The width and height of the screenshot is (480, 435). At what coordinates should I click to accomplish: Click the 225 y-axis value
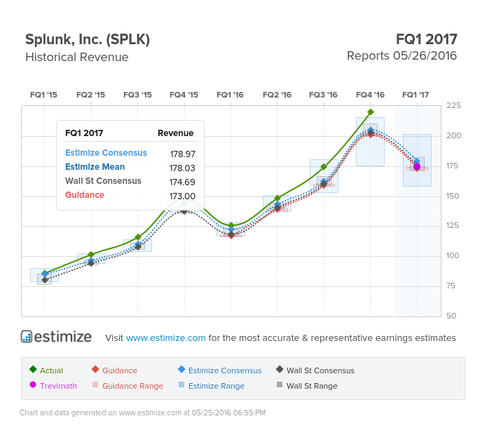[453, 105]
